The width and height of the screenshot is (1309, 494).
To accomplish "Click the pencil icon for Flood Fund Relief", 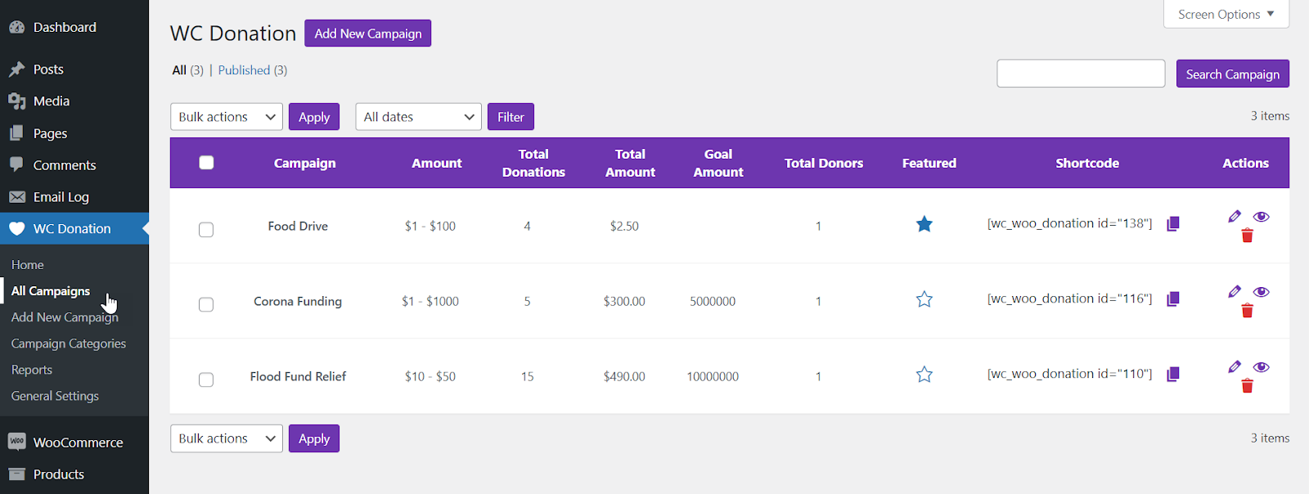I will (x=1235, y=367).
